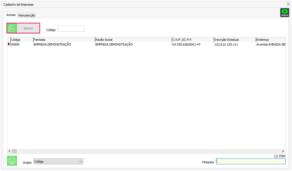Image resolution: width=292 pixels, height=171 pixels.
Task: Click the green printer icon
Action: click(x=12, y=161)
